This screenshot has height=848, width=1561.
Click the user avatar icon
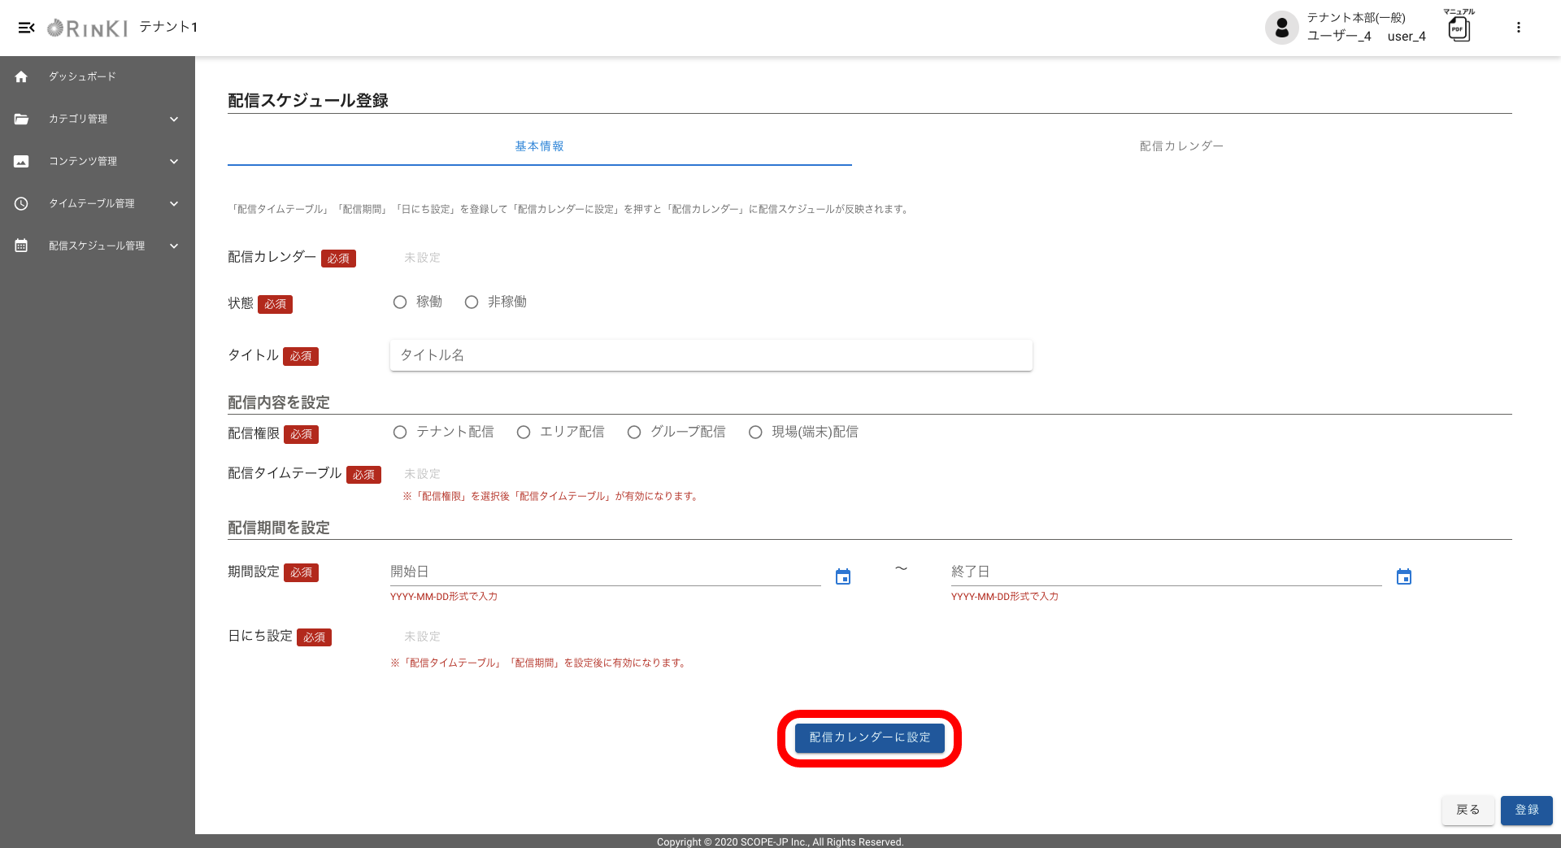pyautogui.click(x=1281, y=28)
